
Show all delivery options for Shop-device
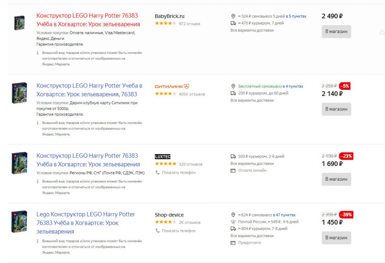252,236
